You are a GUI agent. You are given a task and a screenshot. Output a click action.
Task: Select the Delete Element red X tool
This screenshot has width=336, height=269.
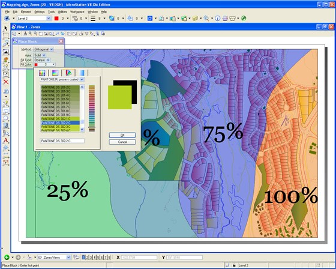point(6,82)
